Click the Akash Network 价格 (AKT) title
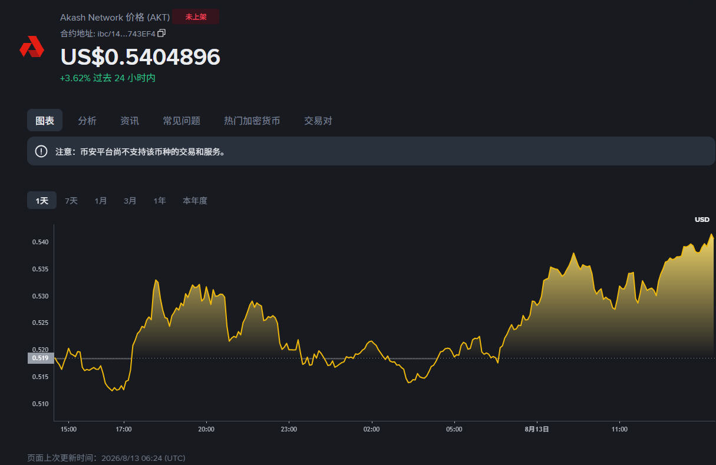The image size is (716, 465). [115, 17]
